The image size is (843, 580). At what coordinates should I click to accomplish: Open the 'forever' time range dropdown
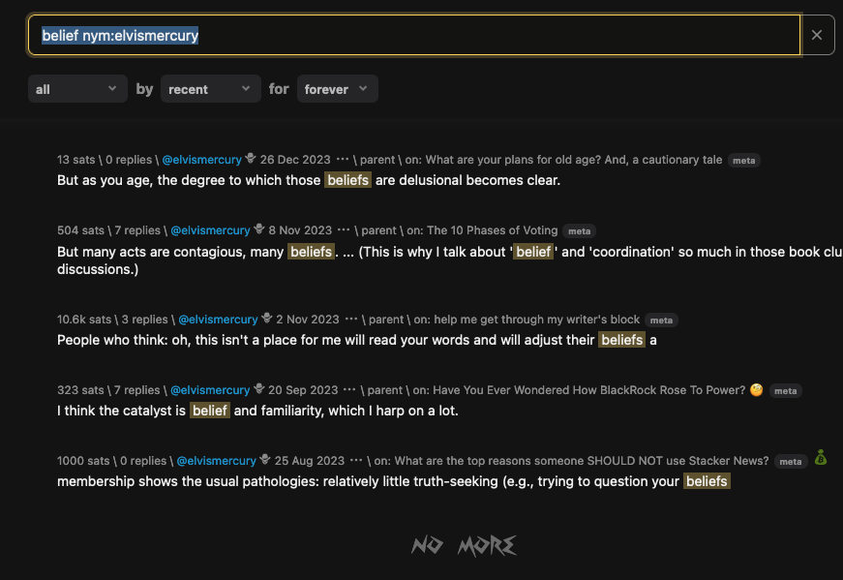coord(337,89)
